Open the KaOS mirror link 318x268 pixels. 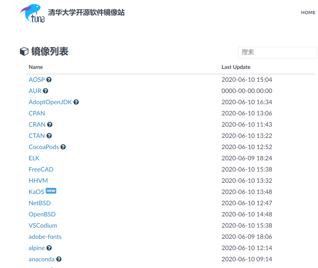tap(36, 192)
